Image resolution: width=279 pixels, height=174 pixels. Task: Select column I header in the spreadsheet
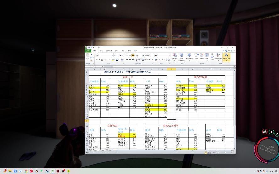[x=171, y=69]
